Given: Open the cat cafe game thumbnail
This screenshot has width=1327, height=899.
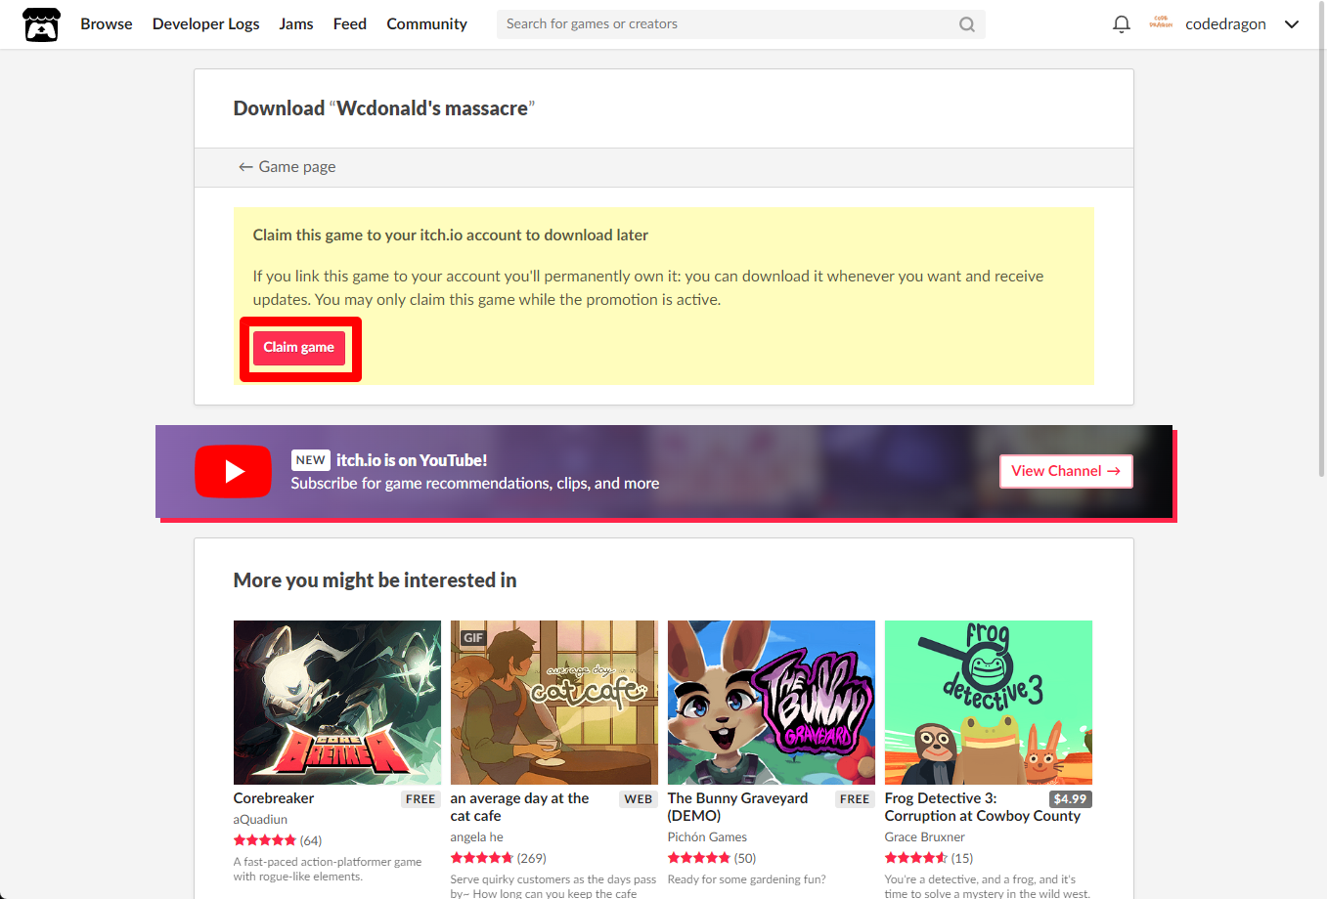Looking at the screenshot, I should tap(554, 703).
